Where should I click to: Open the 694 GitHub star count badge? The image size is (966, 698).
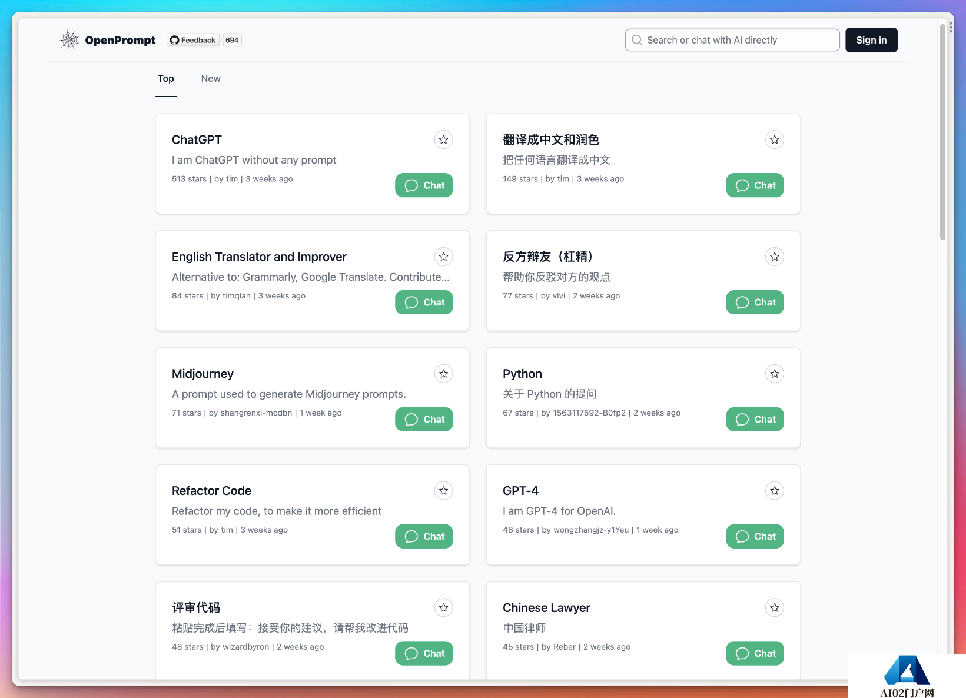[232, 40]
